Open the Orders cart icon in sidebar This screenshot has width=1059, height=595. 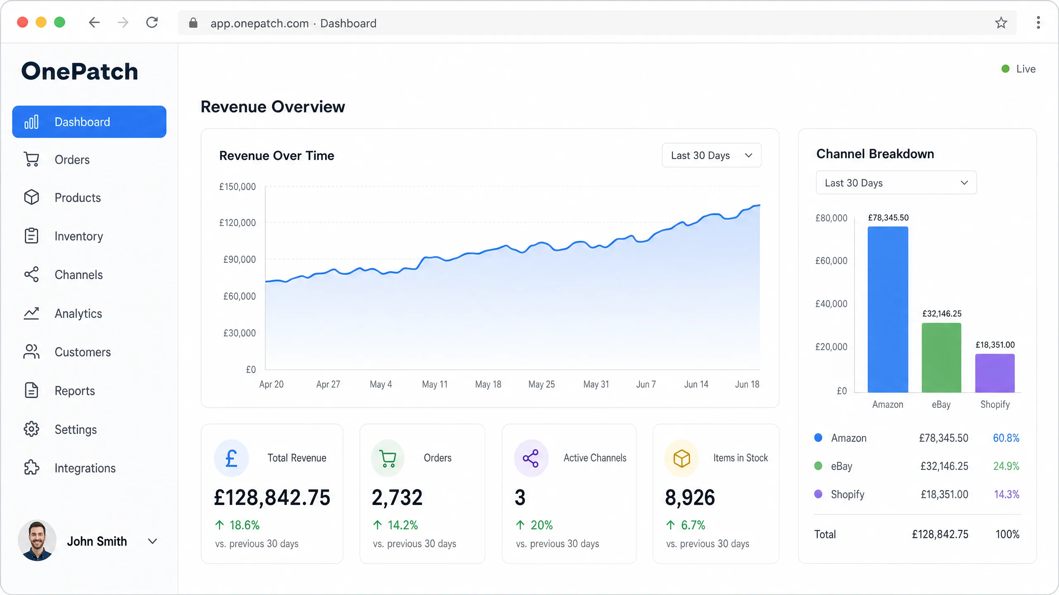click(x=31, y=159)
